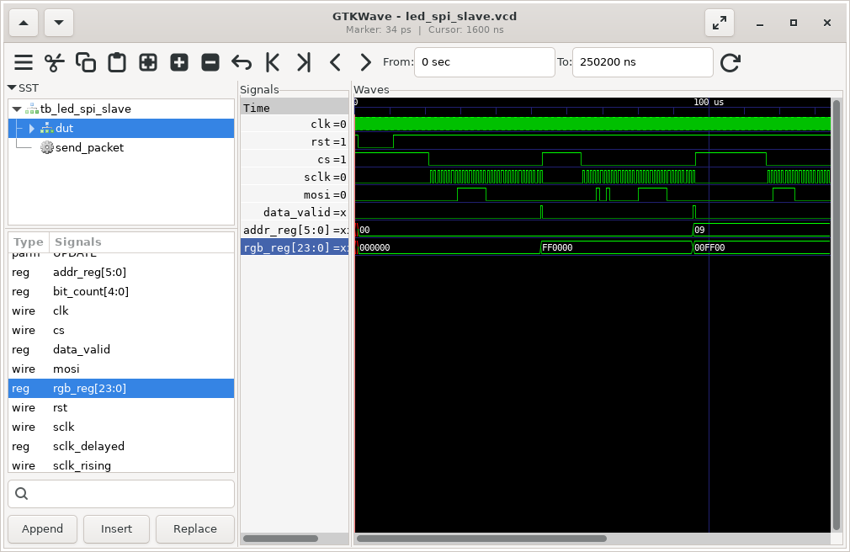Screen dimensions: 850x552
Task: Select the bit_count[4:0] signal row
Action: point(91,291)
